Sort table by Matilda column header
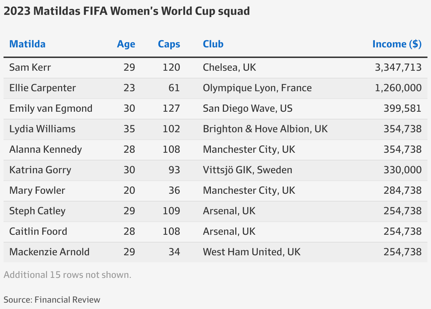This screenshot has width=431, height=309. pos(27,44)
